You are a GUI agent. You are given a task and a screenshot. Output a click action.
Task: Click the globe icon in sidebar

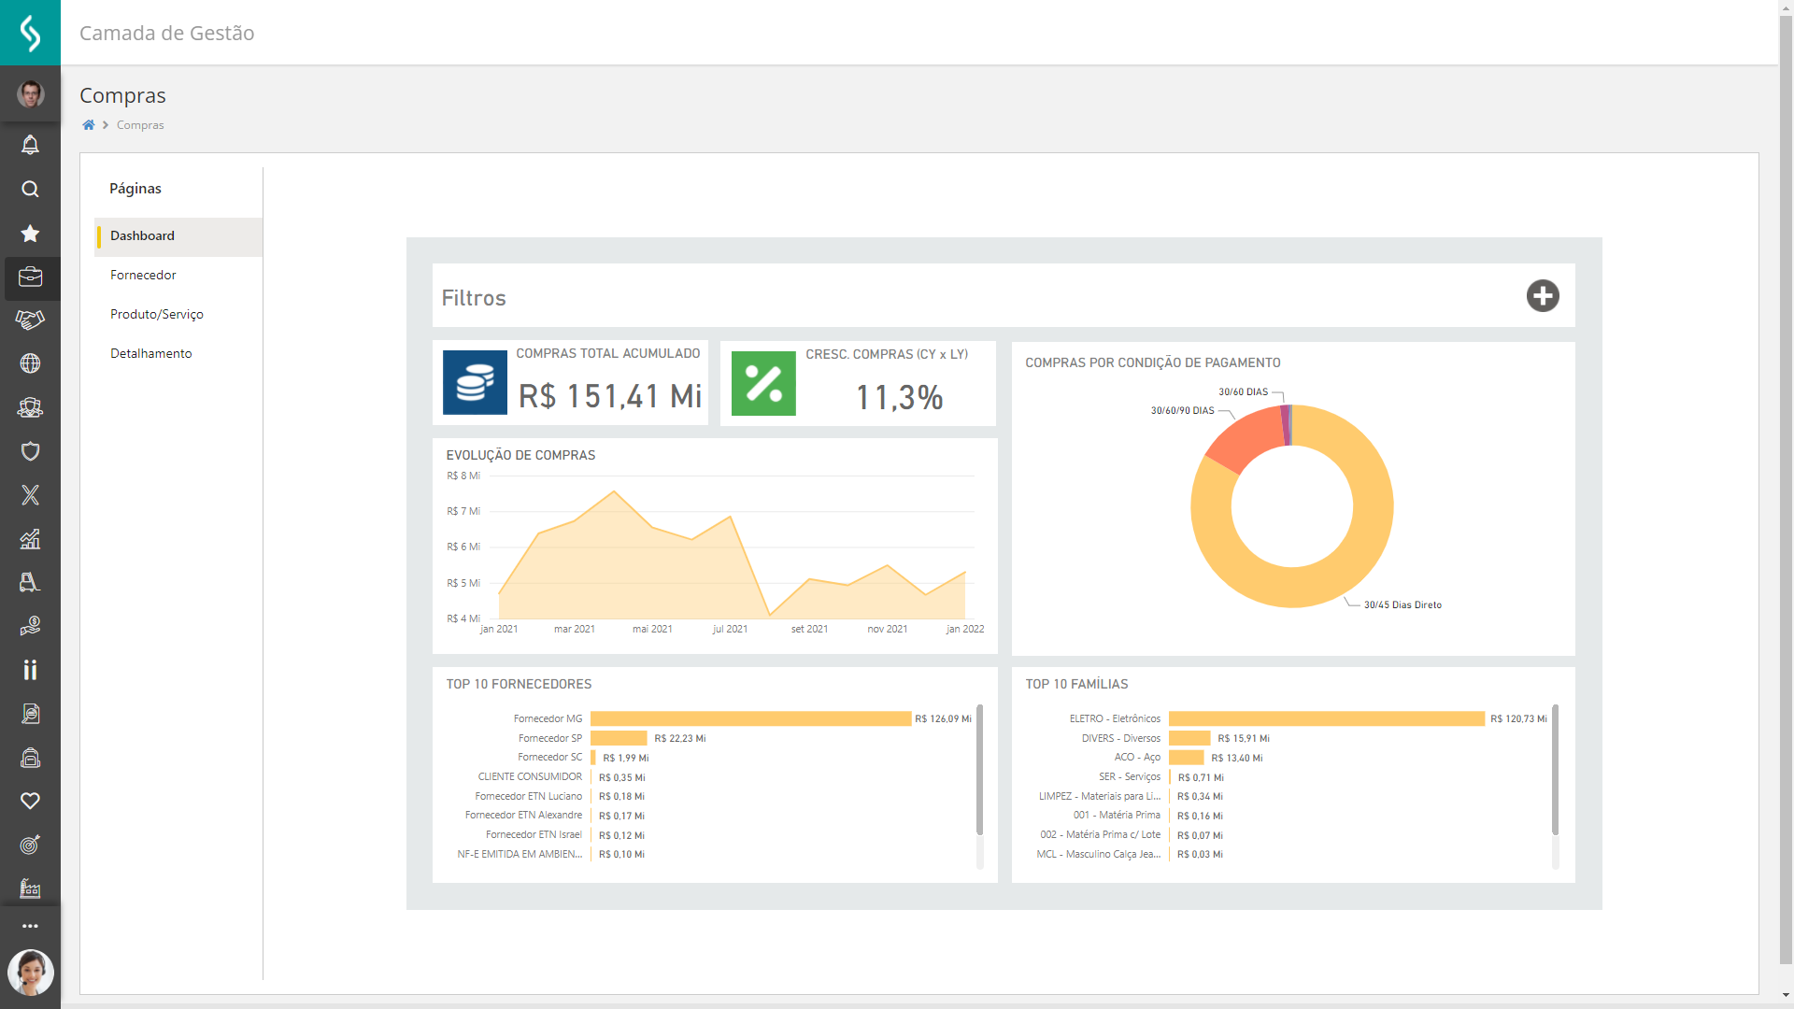[x=30, y=363]
